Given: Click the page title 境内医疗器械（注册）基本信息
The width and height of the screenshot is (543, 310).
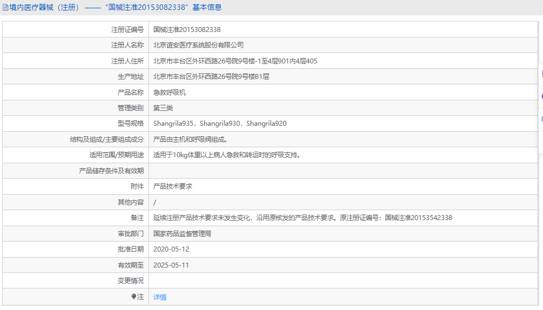Looking at the screenshot, I should 116,7.
